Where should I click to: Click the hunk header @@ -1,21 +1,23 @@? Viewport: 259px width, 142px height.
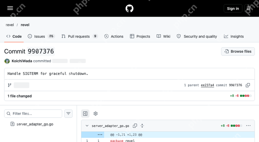click(x=126, y=135)
